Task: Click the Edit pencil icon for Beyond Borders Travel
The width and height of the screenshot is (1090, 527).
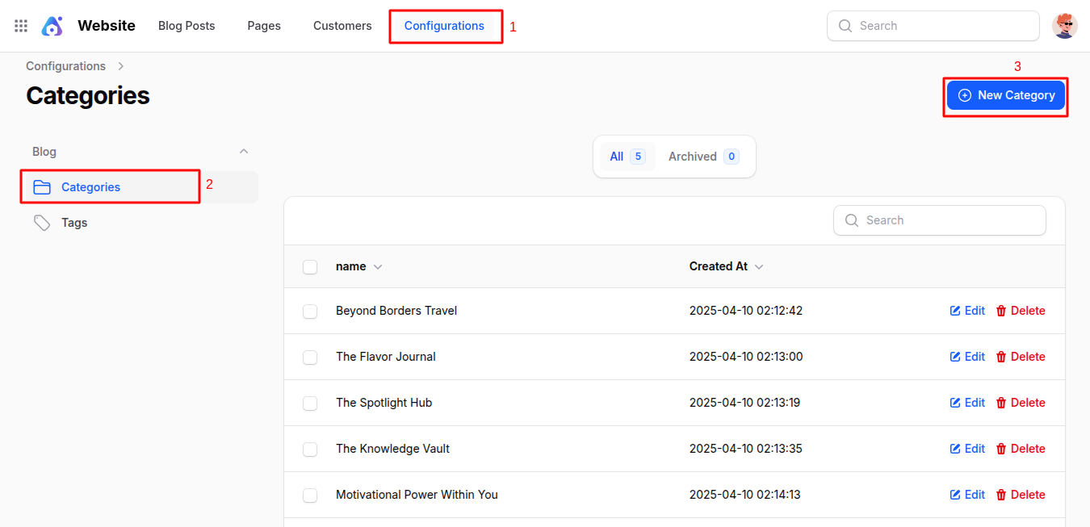Action: click(x=954, y=310)
